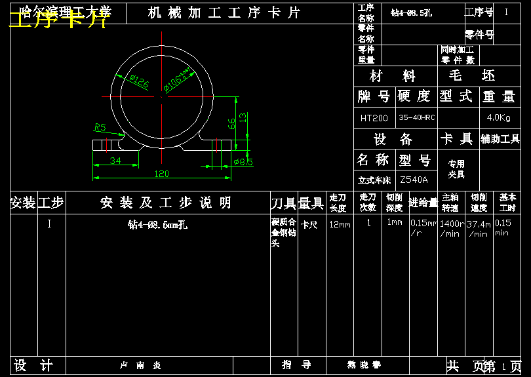Click the 刀具 column header

click(283, 203)
